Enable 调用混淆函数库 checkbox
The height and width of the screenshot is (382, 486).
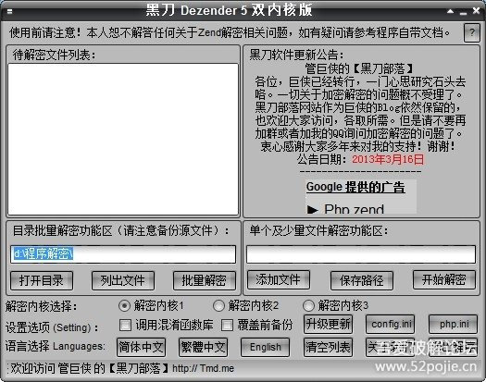[x=125, y=325]
